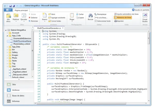Select the Photo folder
This screenshot has width=155, height=111.
(x=13, y=58)
